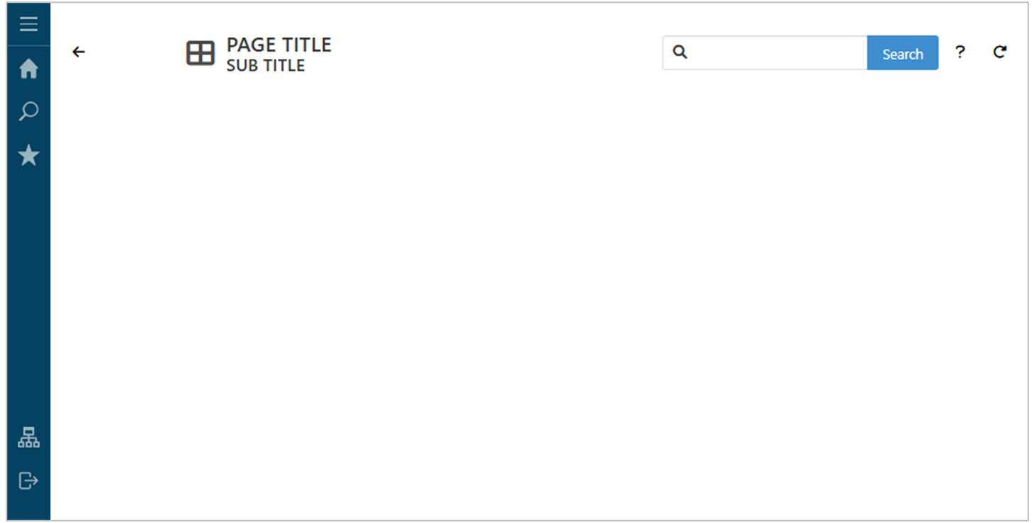Click the PAGE TITLE heading text
The width and height of the screenshot is (1034, 523).
click(x=279, y=45)
